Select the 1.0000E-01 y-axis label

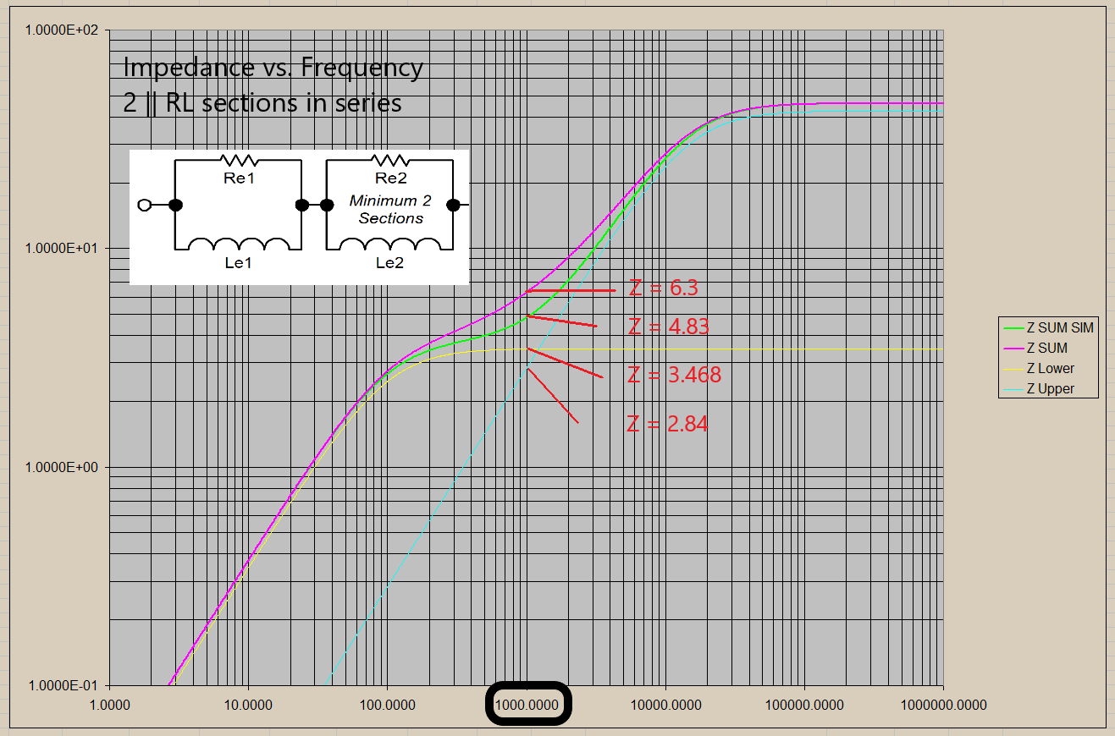(x=63, y=685)
